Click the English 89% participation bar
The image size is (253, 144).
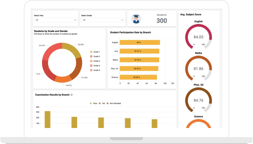click(140, 43)
